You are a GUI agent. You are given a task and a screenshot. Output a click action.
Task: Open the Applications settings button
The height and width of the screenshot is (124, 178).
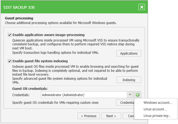(x=129, y=53)
